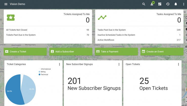Viewport: 187px width, 106px height.
Task: Click the value 249 for tasks past due
Action: coord(178,30)
